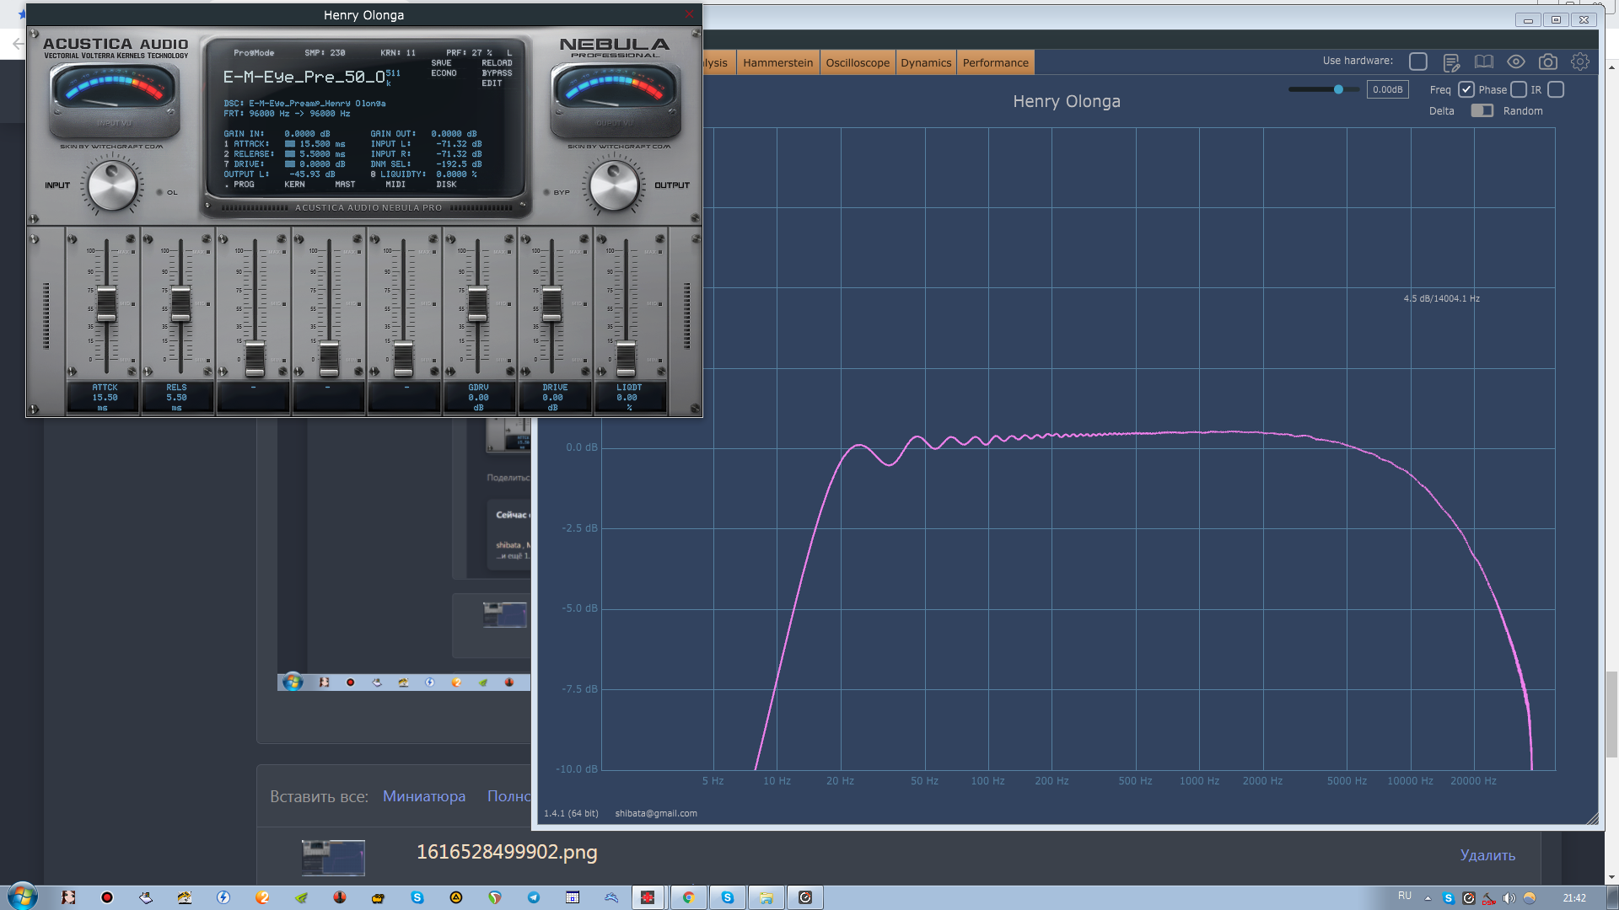
Task: Switch to the Hammerstein tab
Action: tap(777, 63)
